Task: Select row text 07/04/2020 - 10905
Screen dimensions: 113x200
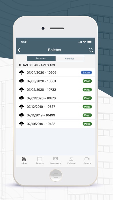Action: pyautogui.click(x=42, y=73)
